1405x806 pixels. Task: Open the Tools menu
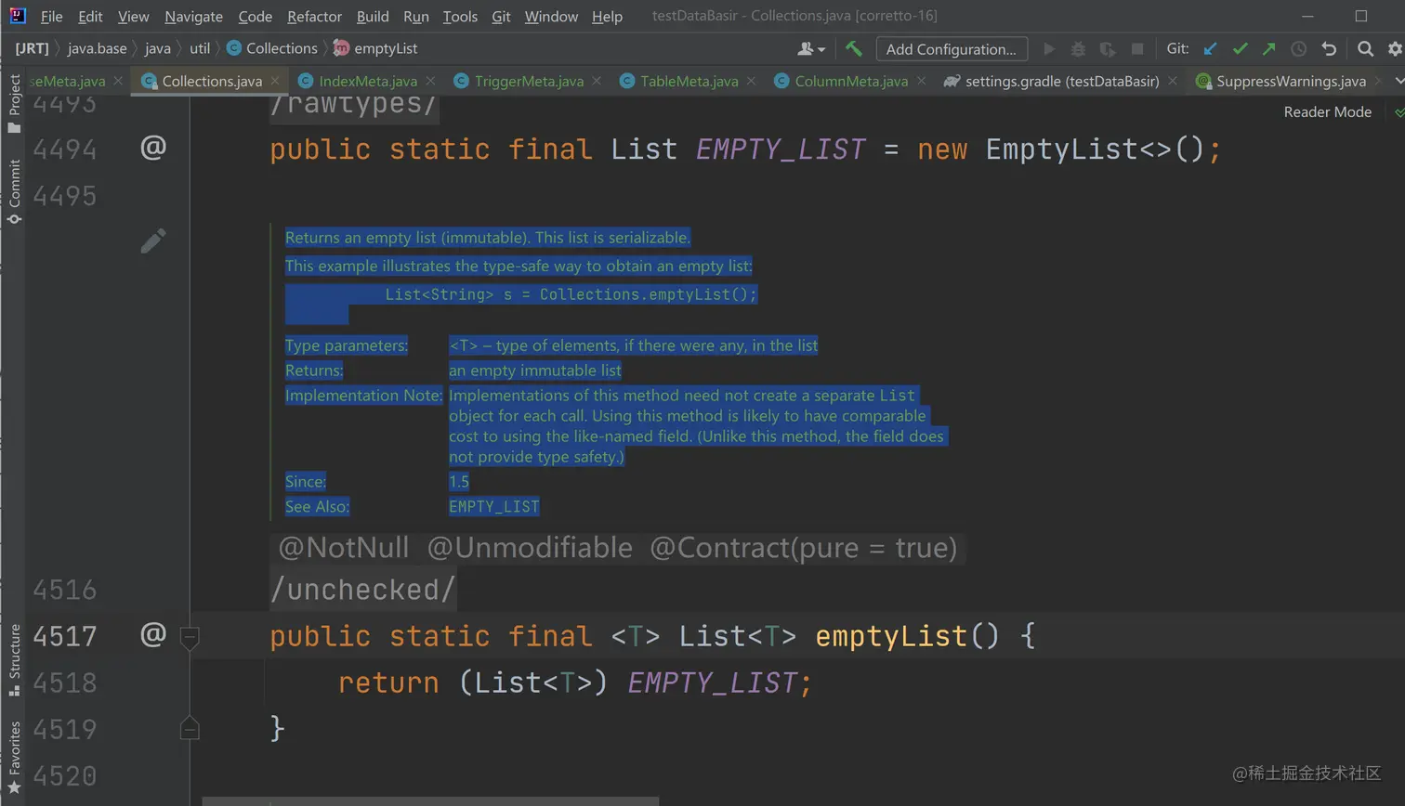[460, 17]
